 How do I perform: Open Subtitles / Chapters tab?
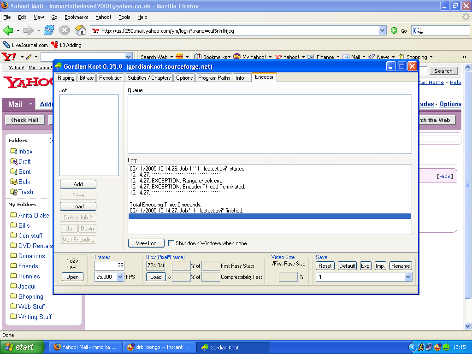(149, 77)
